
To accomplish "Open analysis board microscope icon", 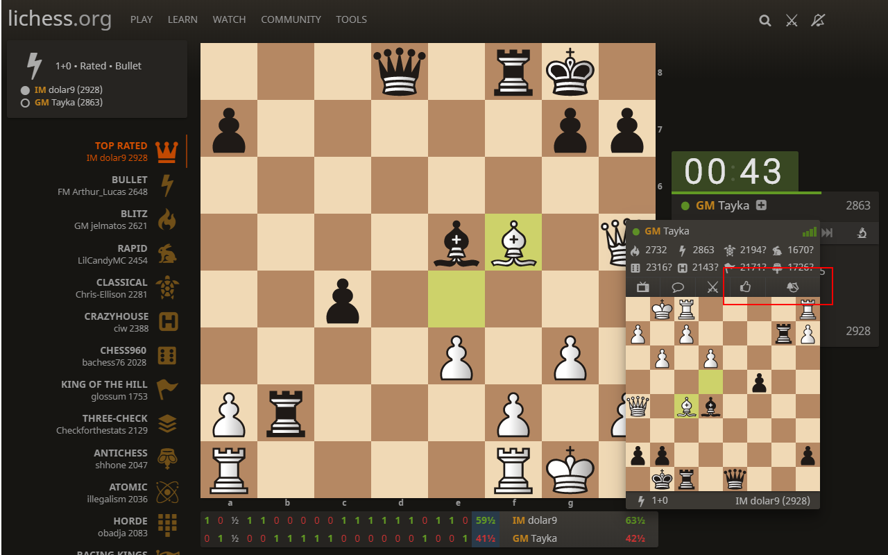I will [x=862, y=233].
